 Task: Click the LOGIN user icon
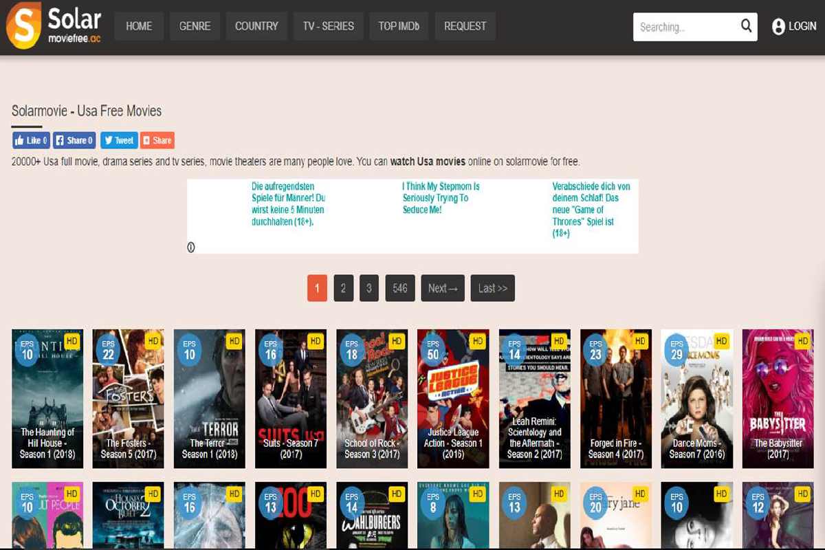tap(778, 27)
